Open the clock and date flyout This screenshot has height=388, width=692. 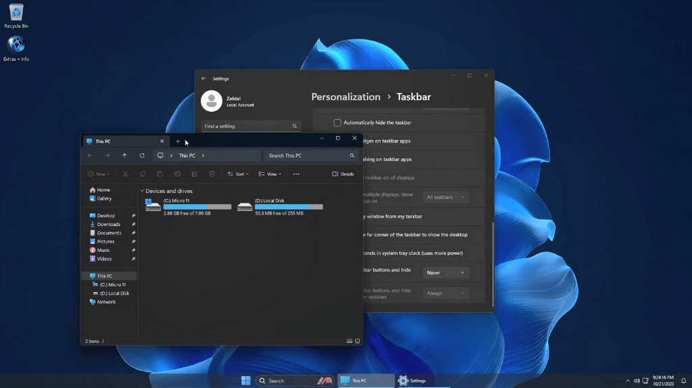point(663,381)
